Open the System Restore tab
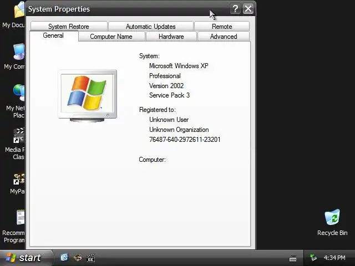This screenshot has height=266, width=355. coord(69,27)
